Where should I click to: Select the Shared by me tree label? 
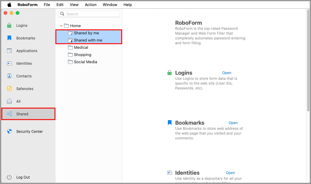(86, 33)
